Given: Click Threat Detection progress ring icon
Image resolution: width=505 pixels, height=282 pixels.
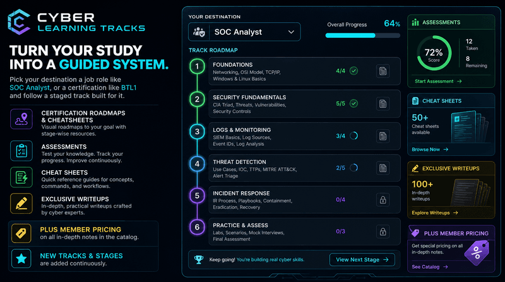Looking at the screenshot, I should (x=353, y=168).
